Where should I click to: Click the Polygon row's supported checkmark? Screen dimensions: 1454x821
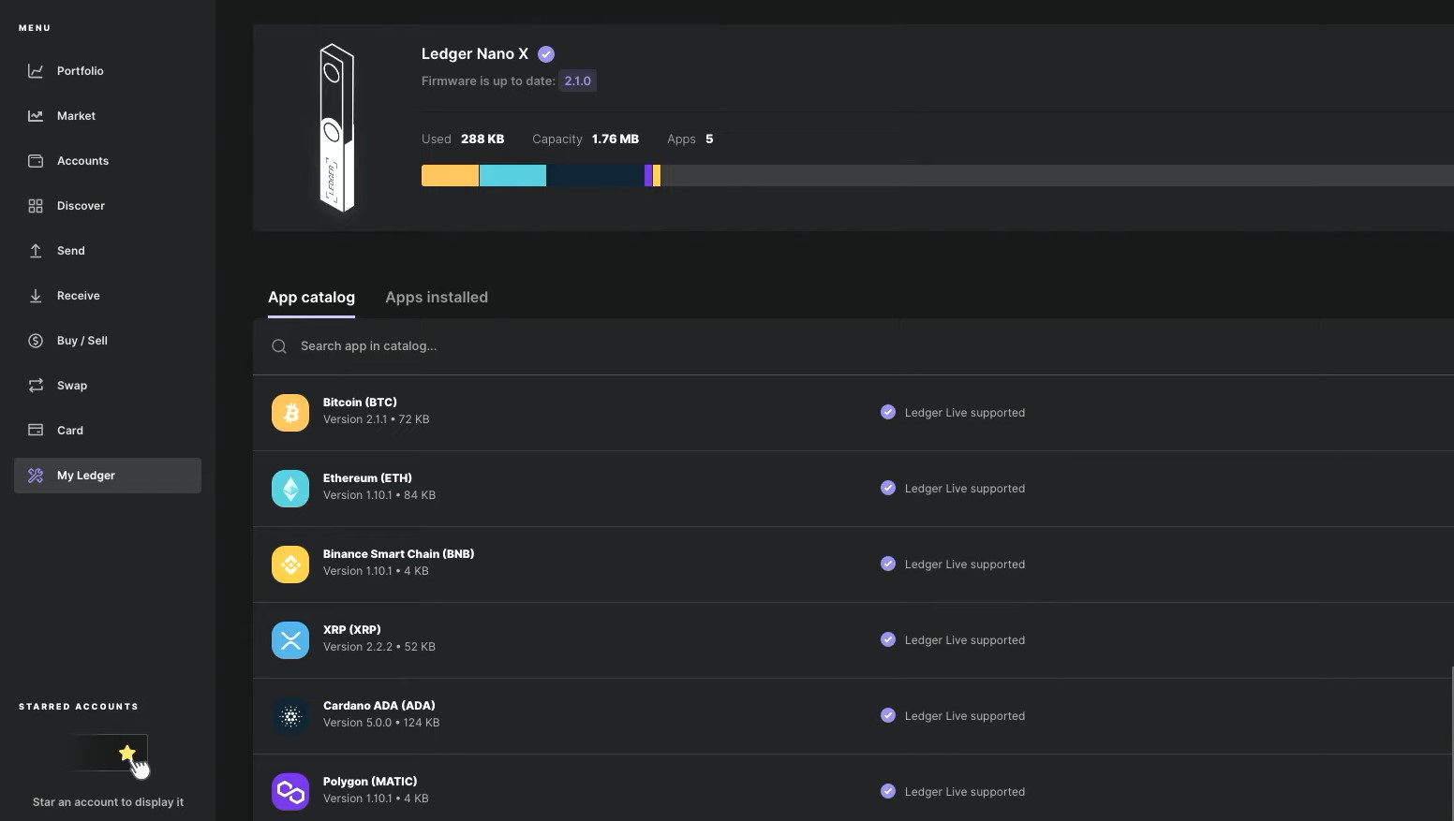pos(888,791)
